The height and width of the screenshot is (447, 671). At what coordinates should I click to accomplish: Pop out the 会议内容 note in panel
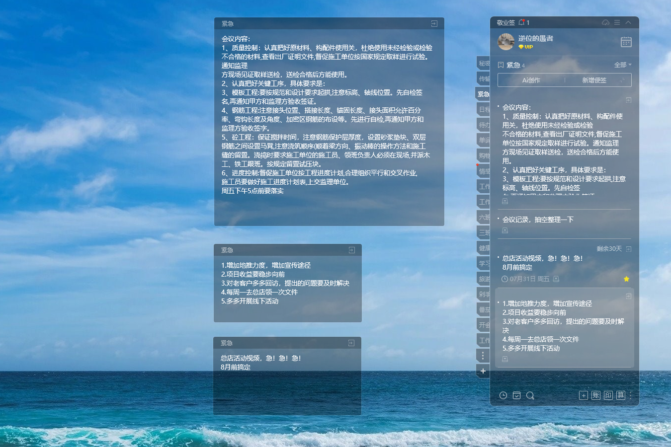(x=628, y=100)
